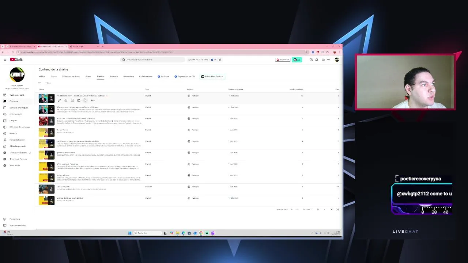Open the options dropdown on first playlist row
The image size is (468, 263).
pyautogui.click(x=92, y=100)
